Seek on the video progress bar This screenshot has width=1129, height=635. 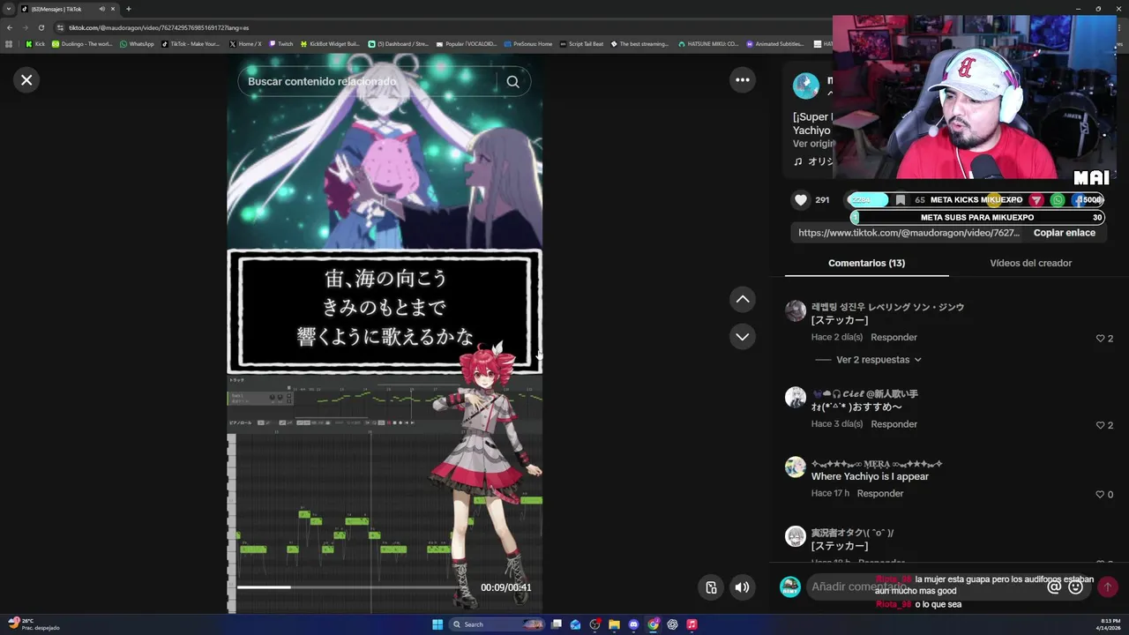tap(347, 587)
